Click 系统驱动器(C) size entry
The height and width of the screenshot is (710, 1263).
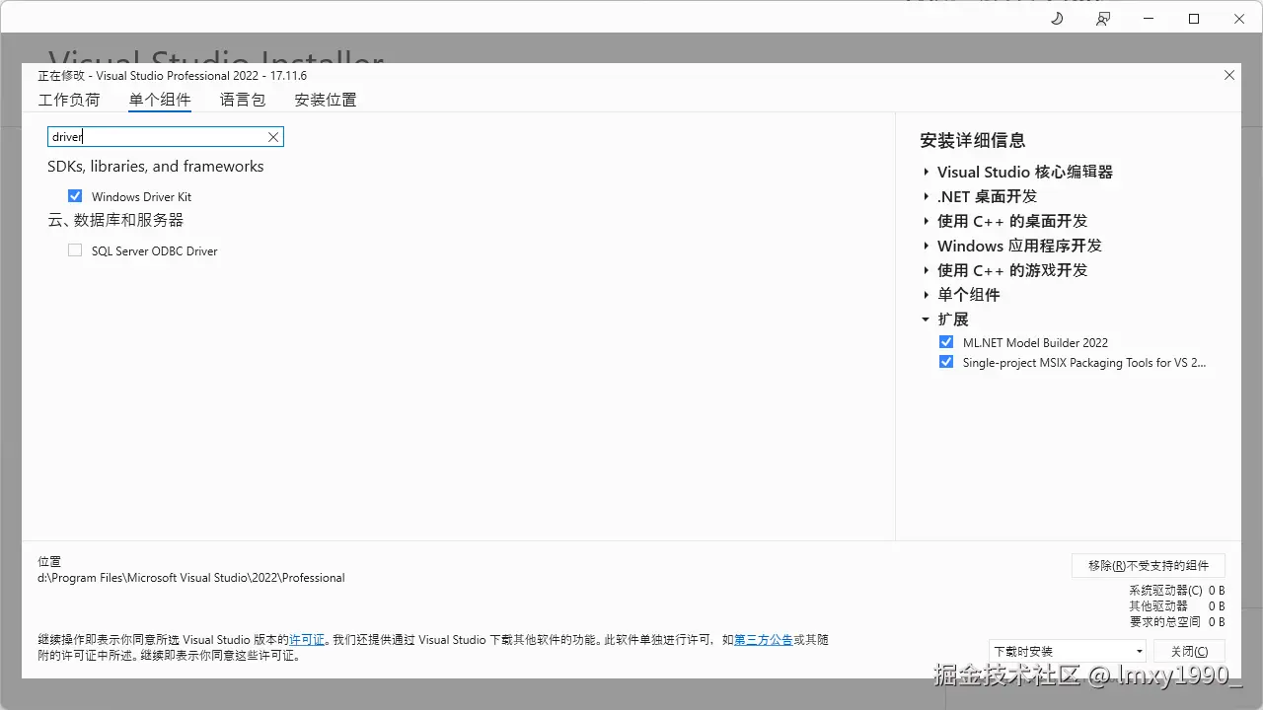[x=1177, y=591]
